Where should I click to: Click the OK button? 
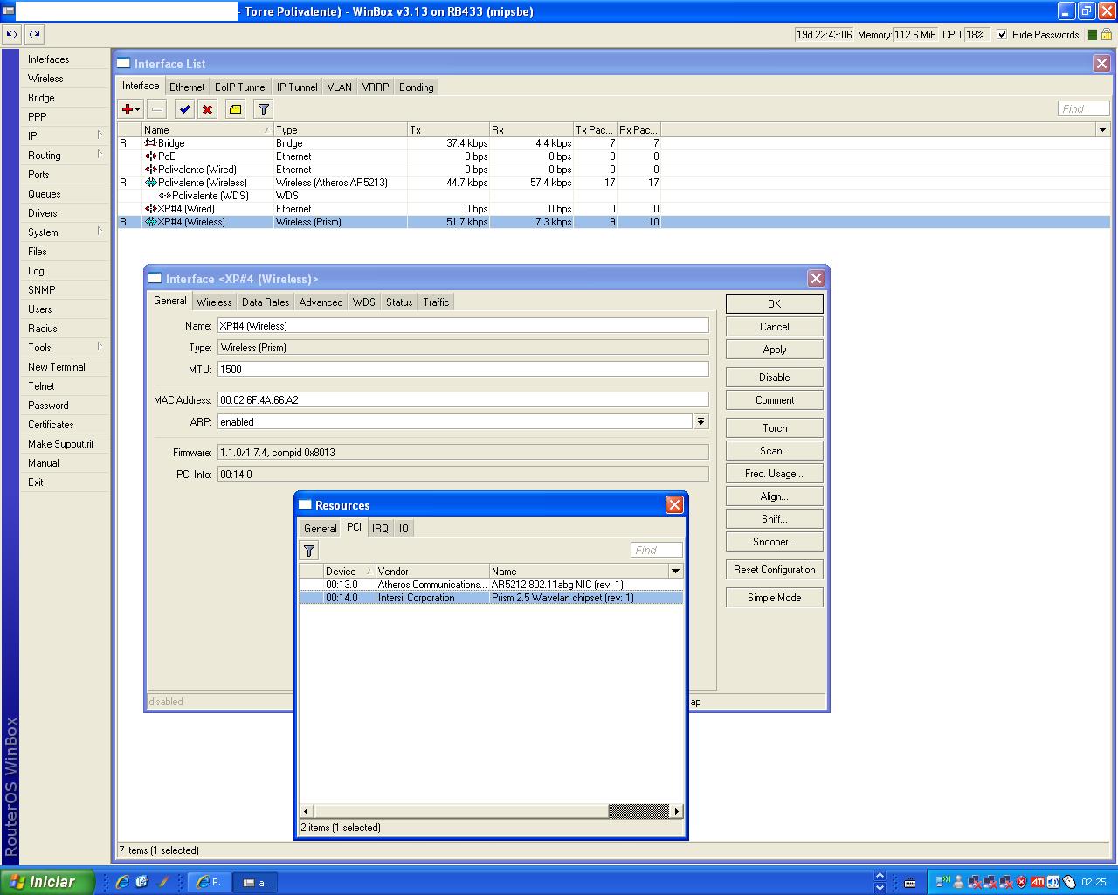pyautogui.click(x=775, y=304)
